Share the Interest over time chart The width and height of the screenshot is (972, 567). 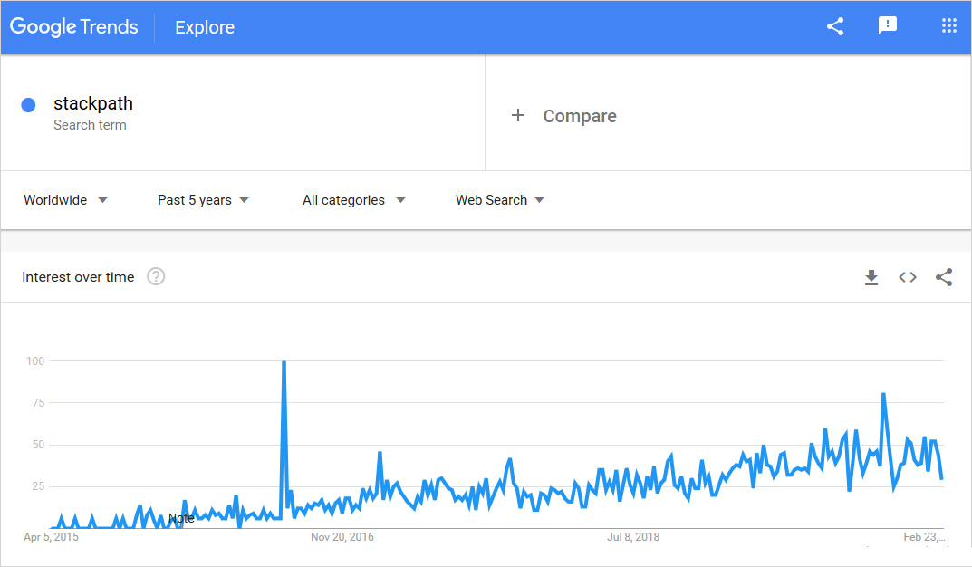[944, 277]
